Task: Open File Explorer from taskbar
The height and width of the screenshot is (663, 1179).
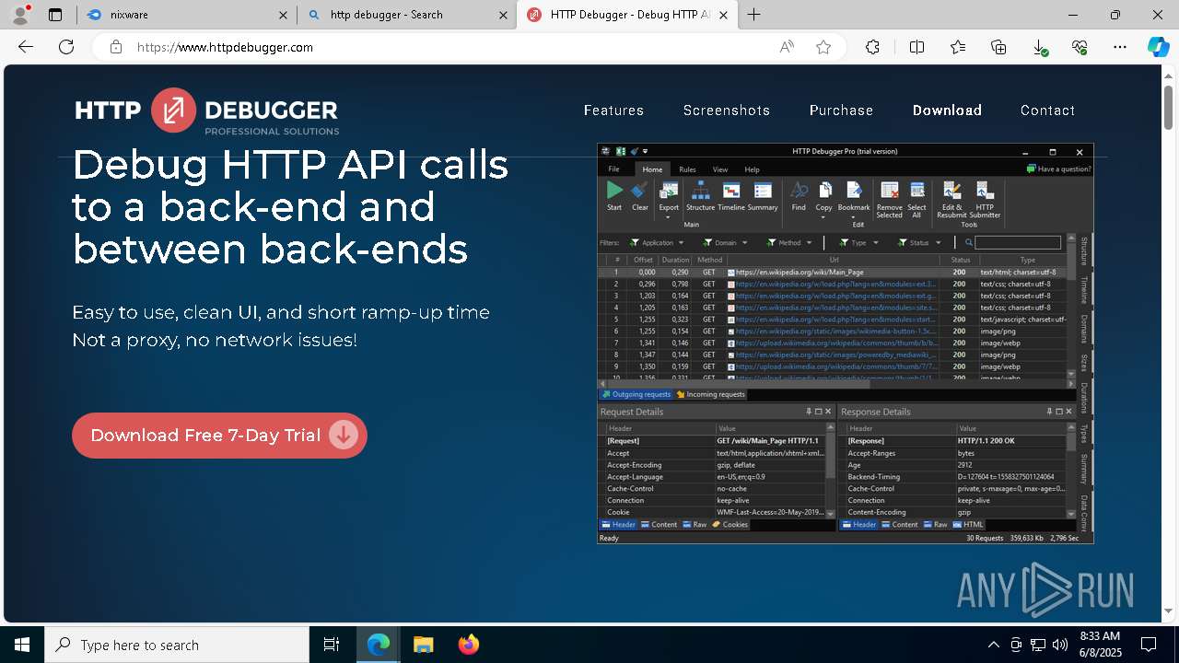Action: (x=423, y=645)
